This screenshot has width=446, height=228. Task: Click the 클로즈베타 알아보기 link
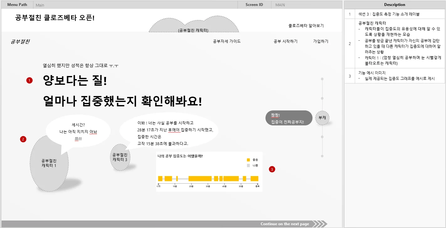(306, 26)
